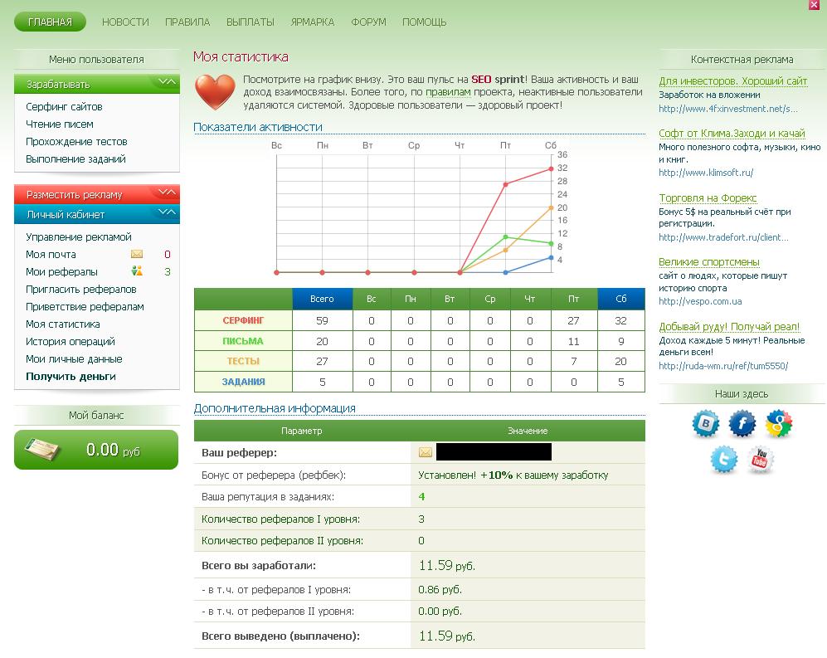
Task: Click the red Сб data point on the chart
Action: pyautogui.click(x=551, y=168)
